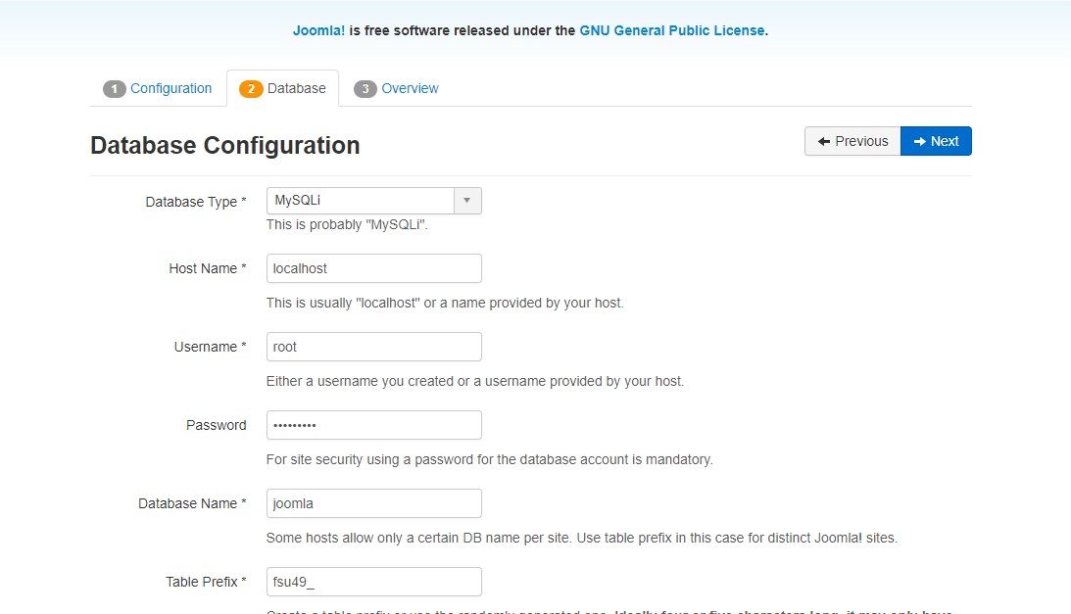Click into the Password field
This screenshot has width=1071, height=614.
click(374, 425)
